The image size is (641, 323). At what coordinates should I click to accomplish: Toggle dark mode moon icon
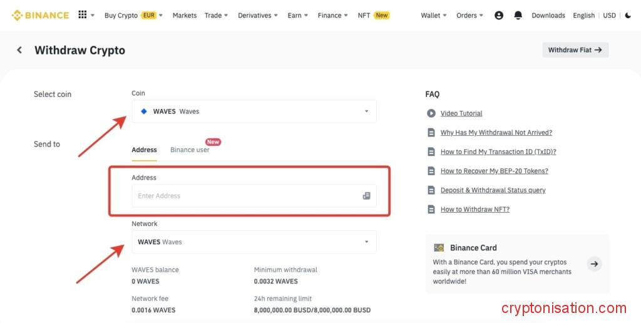(628, 15)
